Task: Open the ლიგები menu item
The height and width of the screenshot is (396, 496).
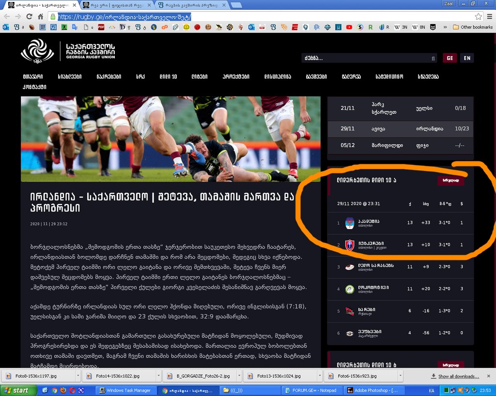Action: pyautogui.click(x=200, y=76)
